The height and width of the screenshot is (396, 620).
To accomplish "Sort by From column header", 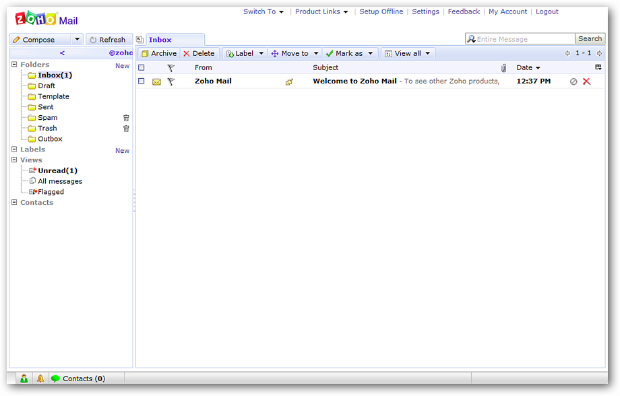I will [204, 67].
